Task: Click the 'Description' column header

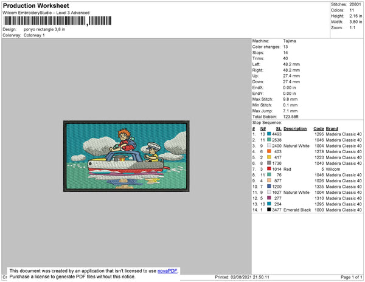Action: click(295, 129)
